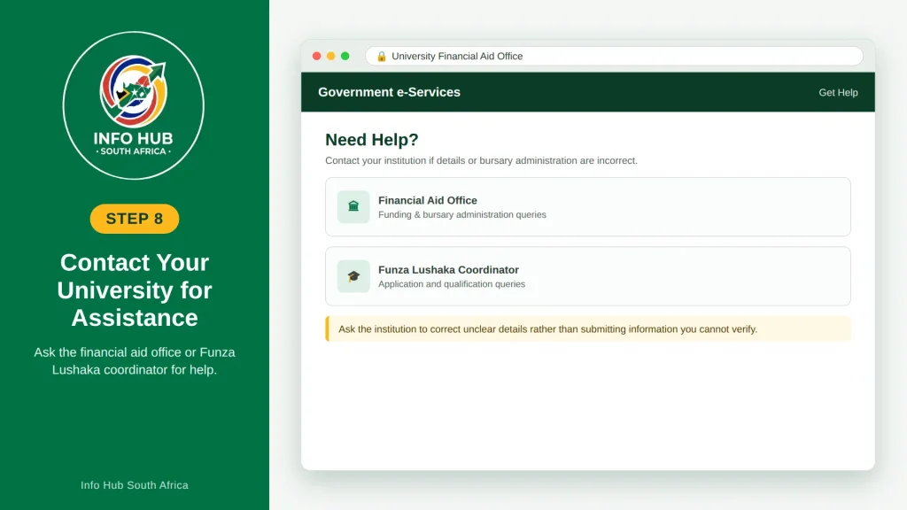Click the Government e-Services header title

point(390,92)
